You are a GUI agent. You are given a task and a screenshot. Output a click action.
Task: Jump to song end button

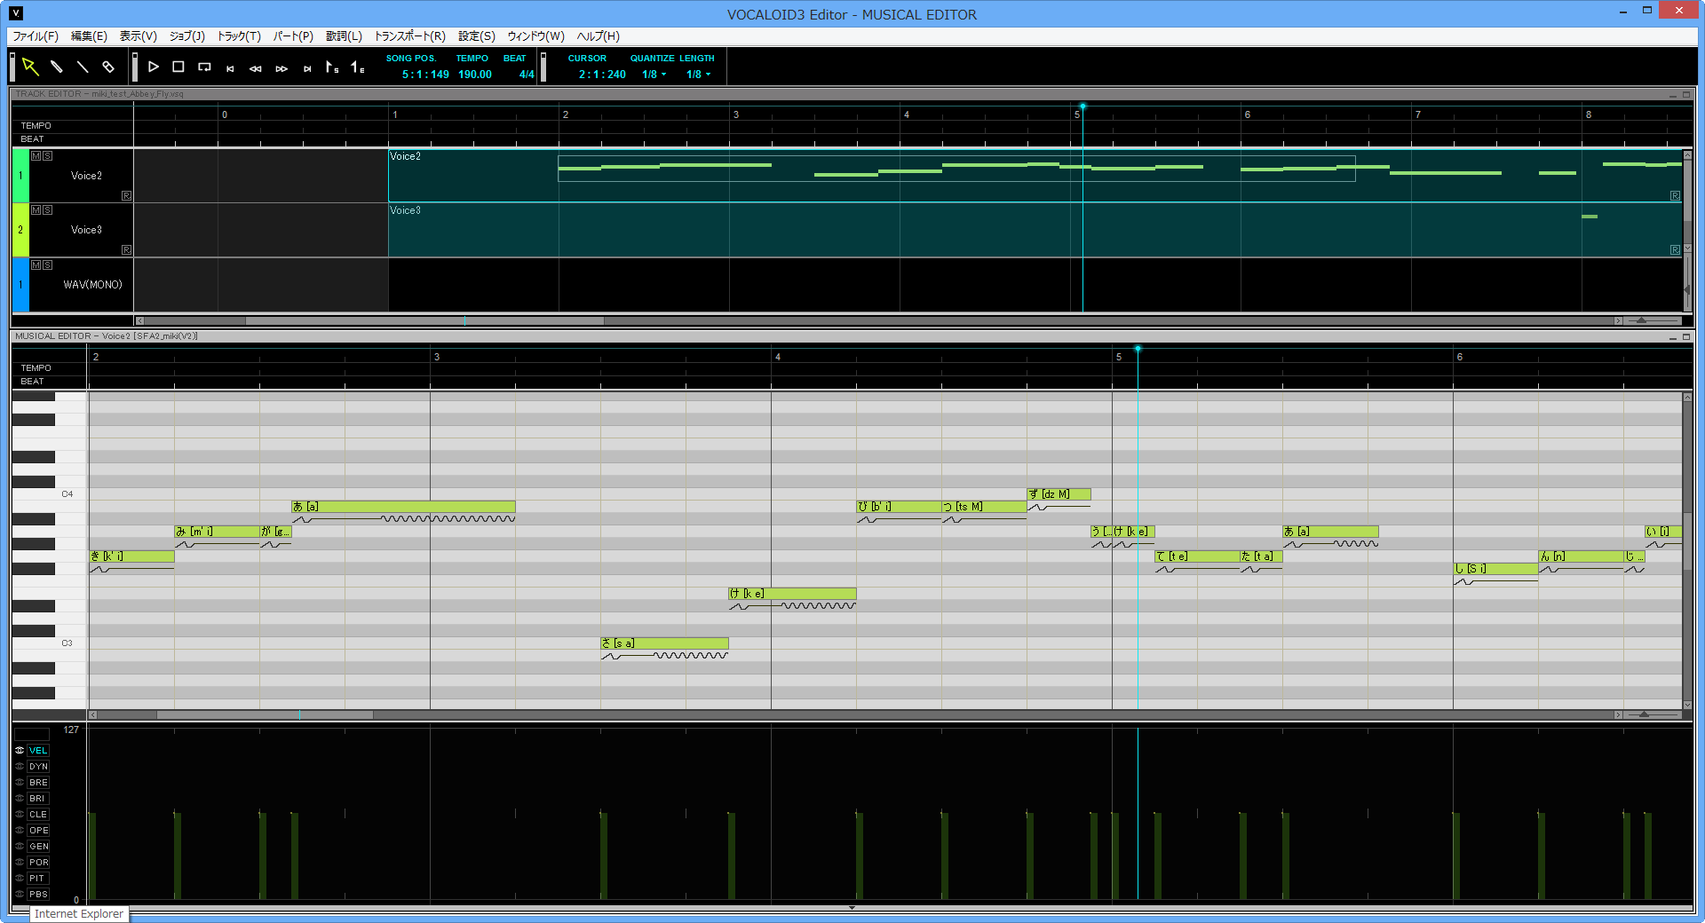[x=307, y=68]
